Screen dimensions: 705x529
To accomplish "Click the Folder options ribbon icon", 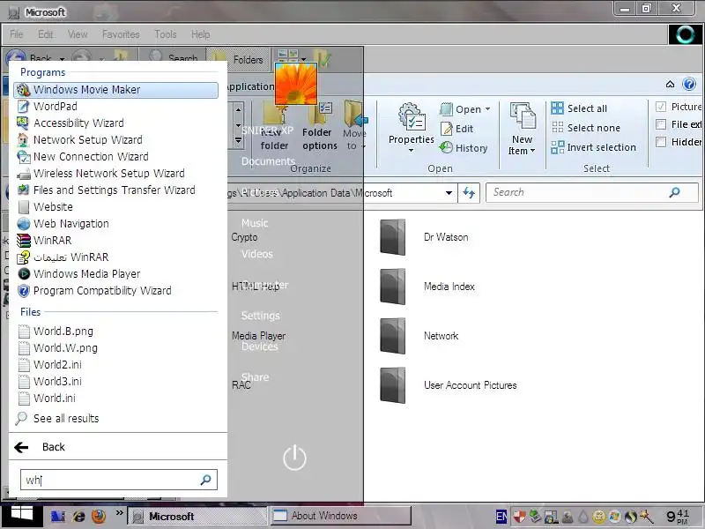I will click(x=319, y=126).
